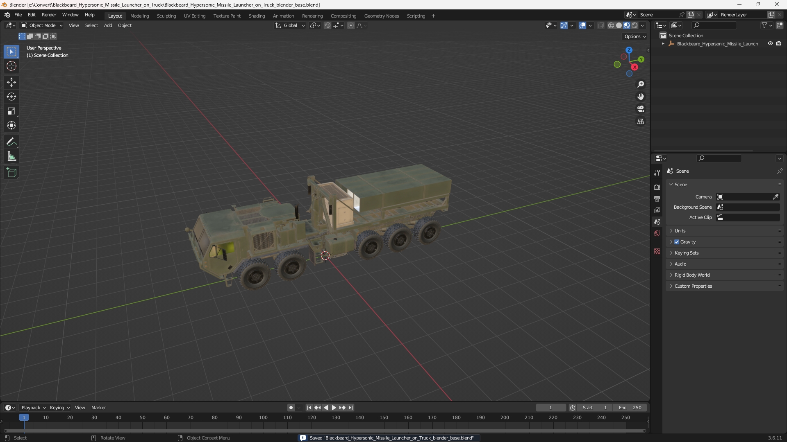Select the Annotate tool
Viewport: 787px width, 442px height.
11,142
